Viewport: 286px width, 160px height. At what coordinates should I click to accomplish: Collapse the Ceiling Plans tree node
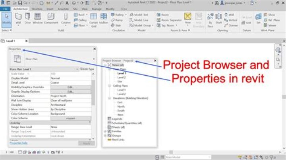point(110,86)
